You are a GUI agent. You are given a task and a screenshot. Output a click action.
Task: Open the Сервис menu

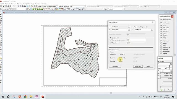point(13,4)
